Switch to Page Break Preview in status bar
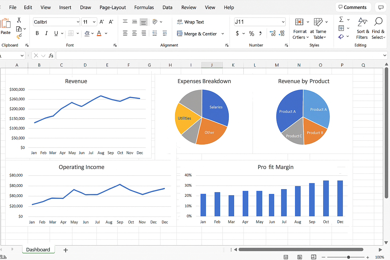The image size is (390, 260). [x=314, y=257]
